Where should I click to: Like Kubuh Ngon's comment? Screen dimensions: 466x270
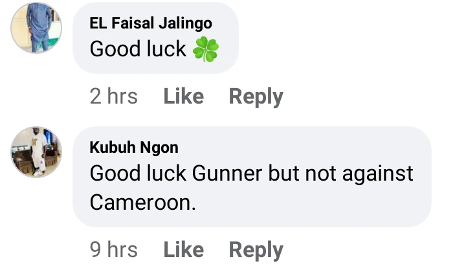[x=184, y=249]
